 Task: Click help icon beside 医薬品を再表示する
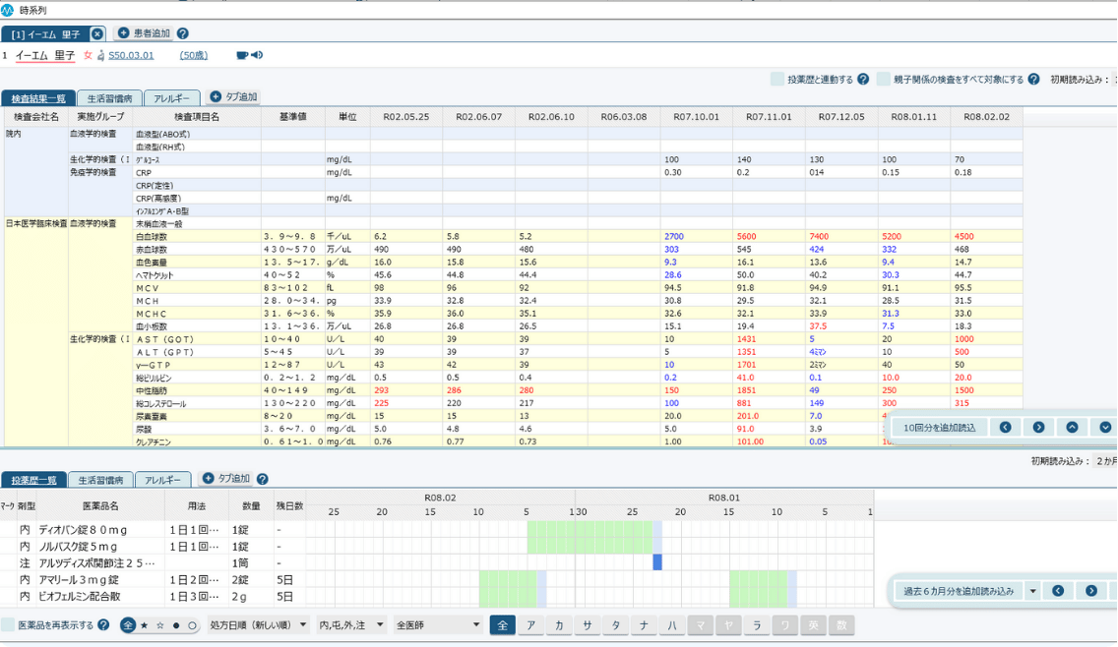pyautogui.click(x=104, y=625)
